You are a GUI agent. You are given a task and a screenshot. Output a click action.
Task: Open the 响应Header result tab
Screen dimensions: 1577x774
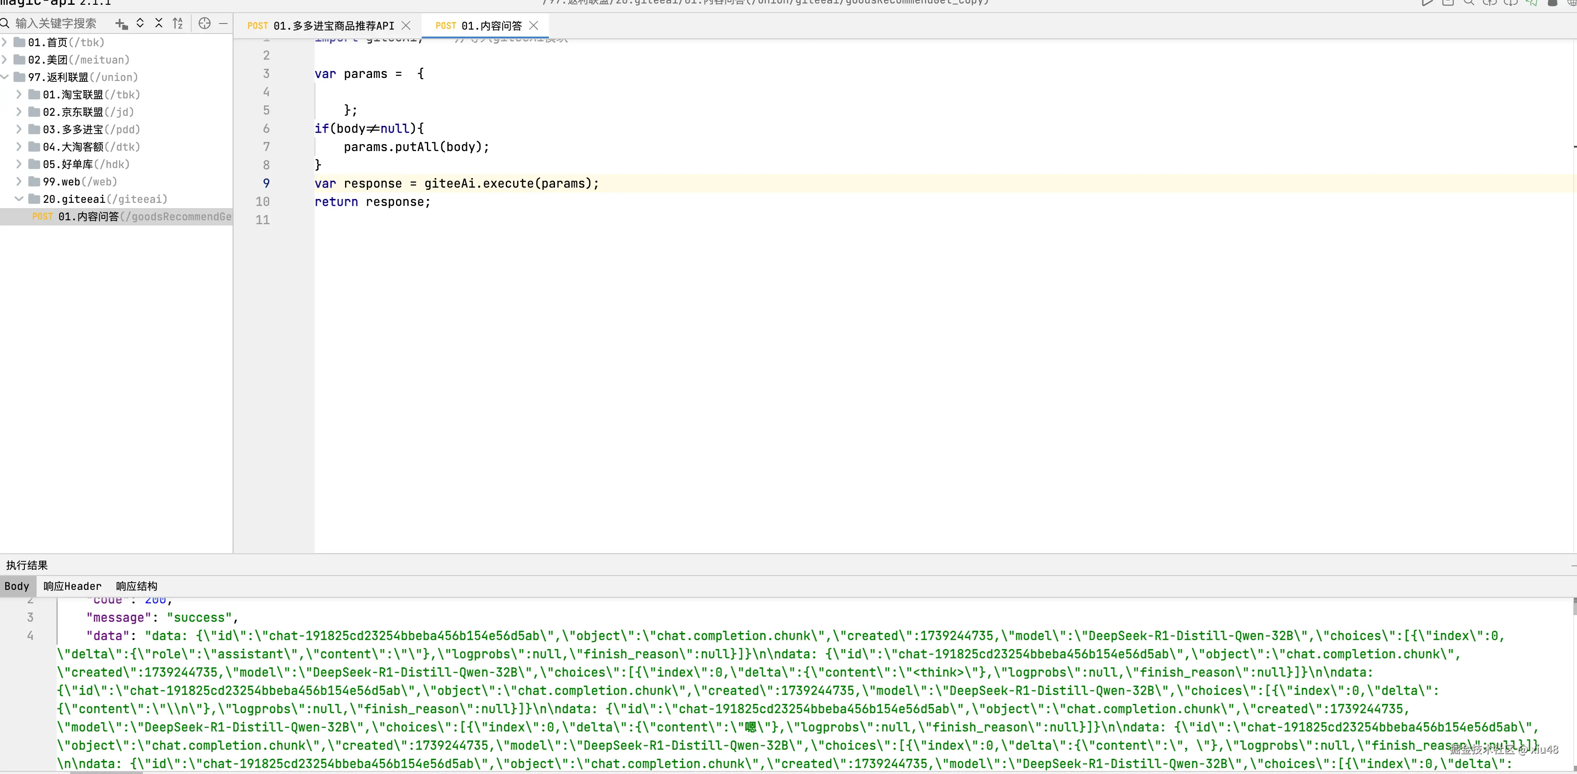point(72,586)
